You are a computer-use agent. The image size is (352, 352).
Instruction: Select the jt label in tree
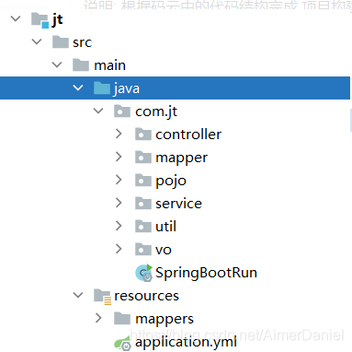57,20
